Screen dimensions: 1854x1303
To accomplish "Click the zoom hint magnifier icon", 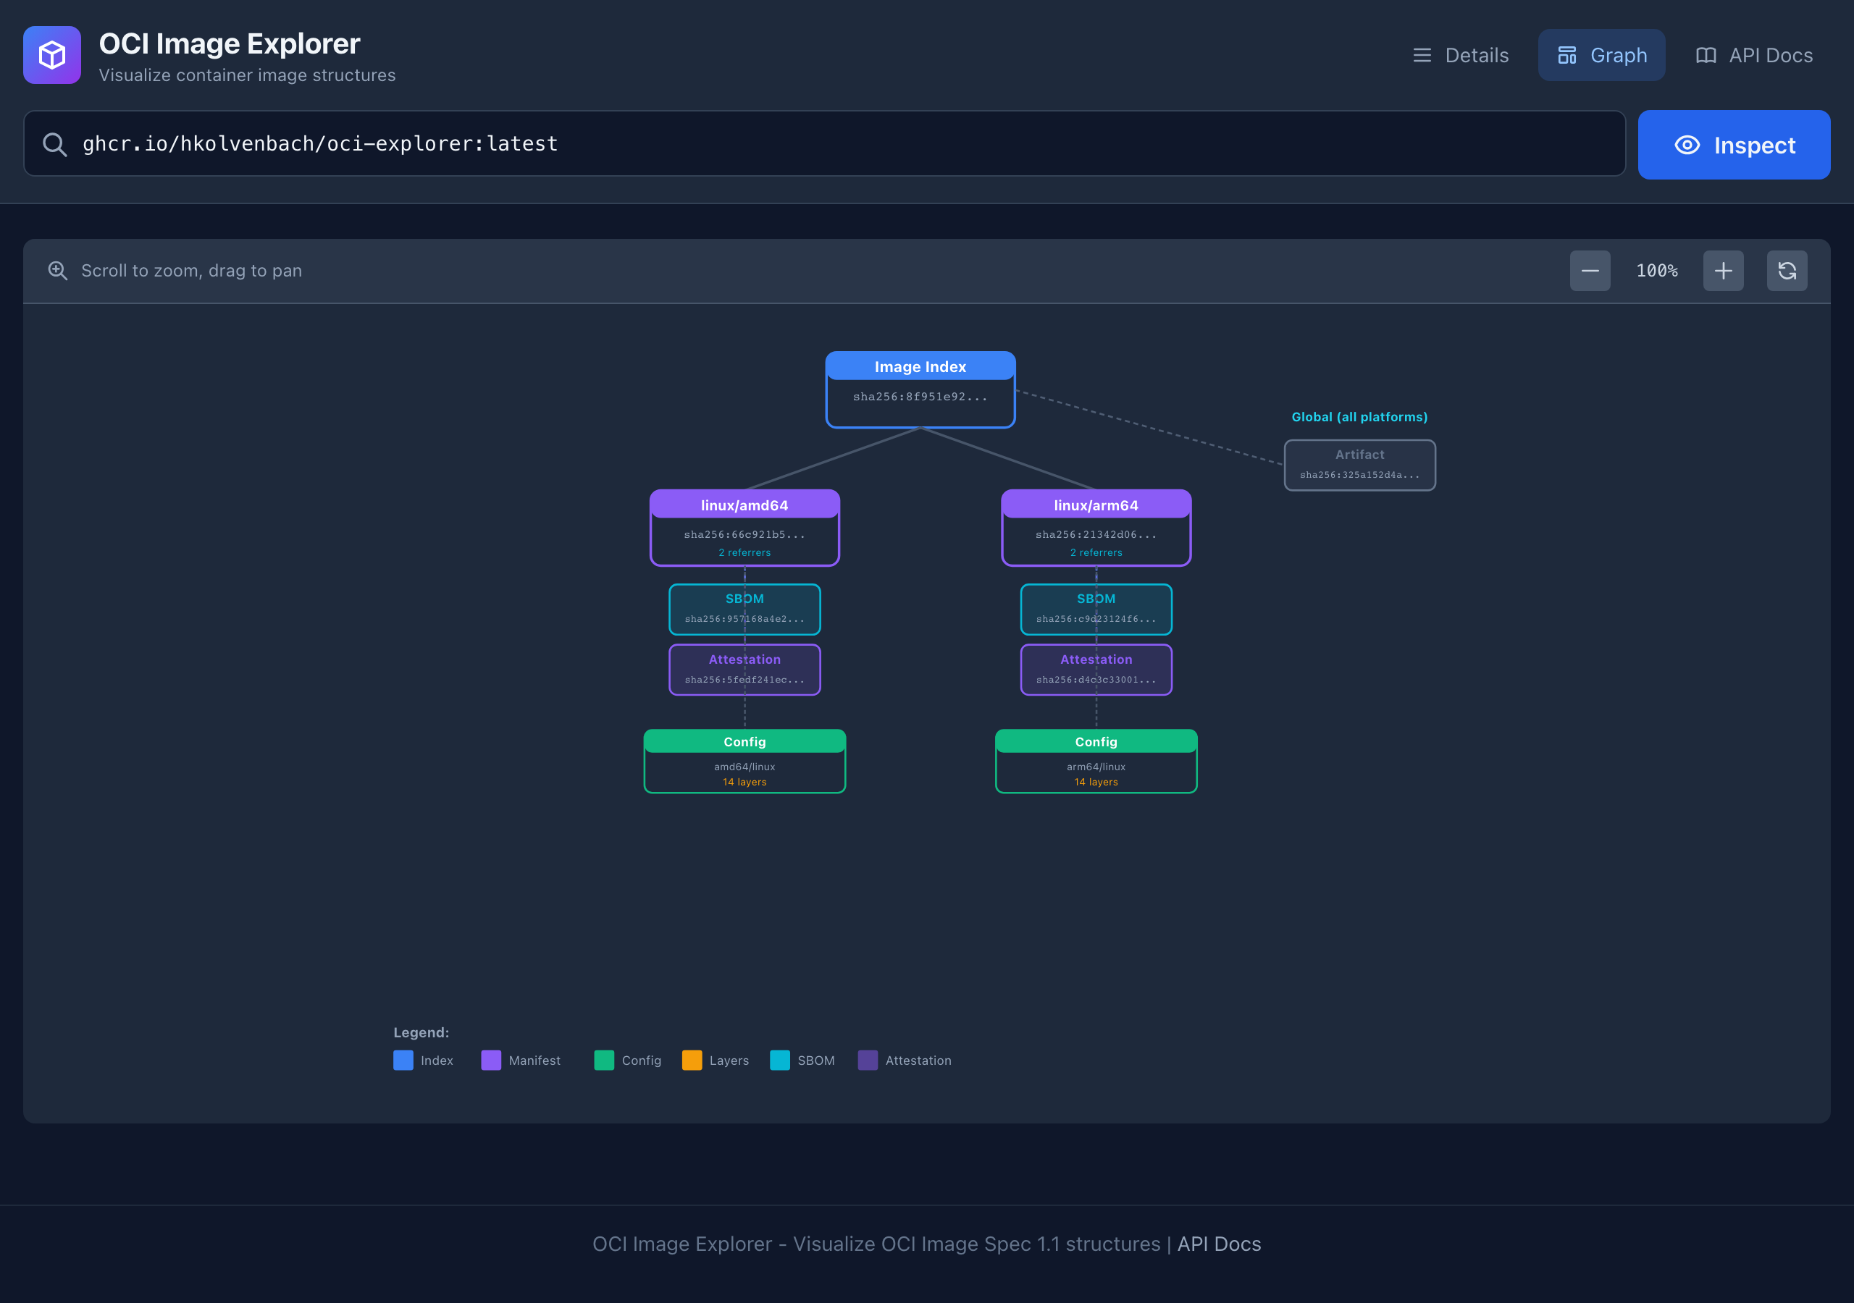I will 57,271.
